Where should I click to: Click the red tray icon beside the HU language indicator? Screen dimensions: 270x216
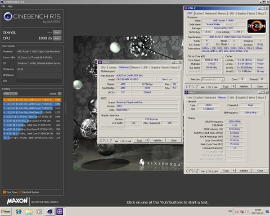pyautogui.click(x=237, y=211)
